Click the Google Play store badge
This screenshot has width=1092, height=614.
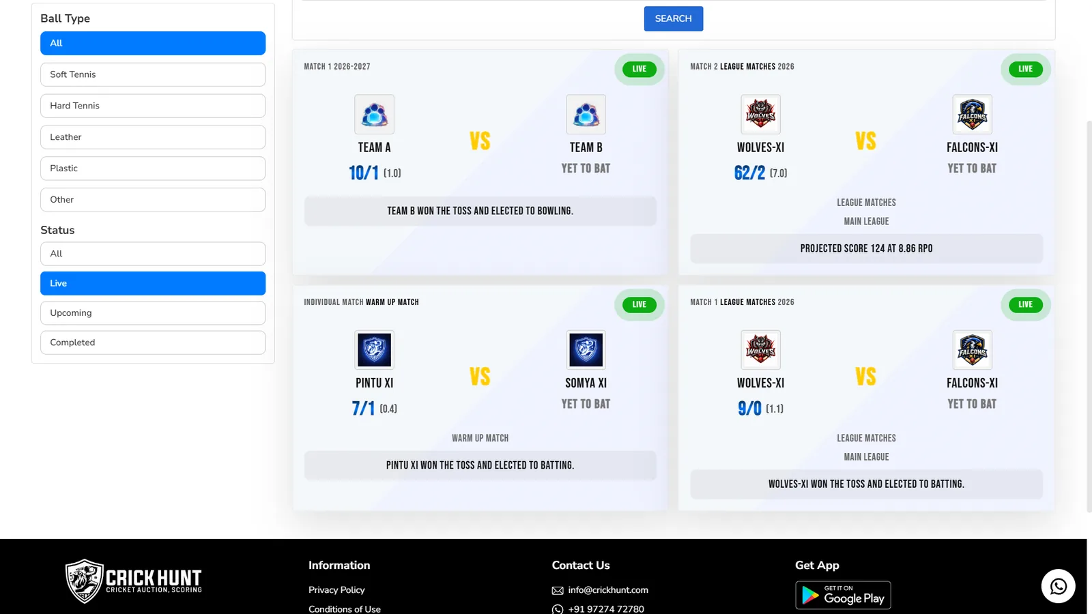click(843, 595)
